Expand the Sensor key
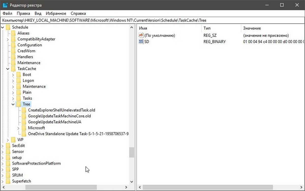Screen dimensions: 305x191 [3, 152]
